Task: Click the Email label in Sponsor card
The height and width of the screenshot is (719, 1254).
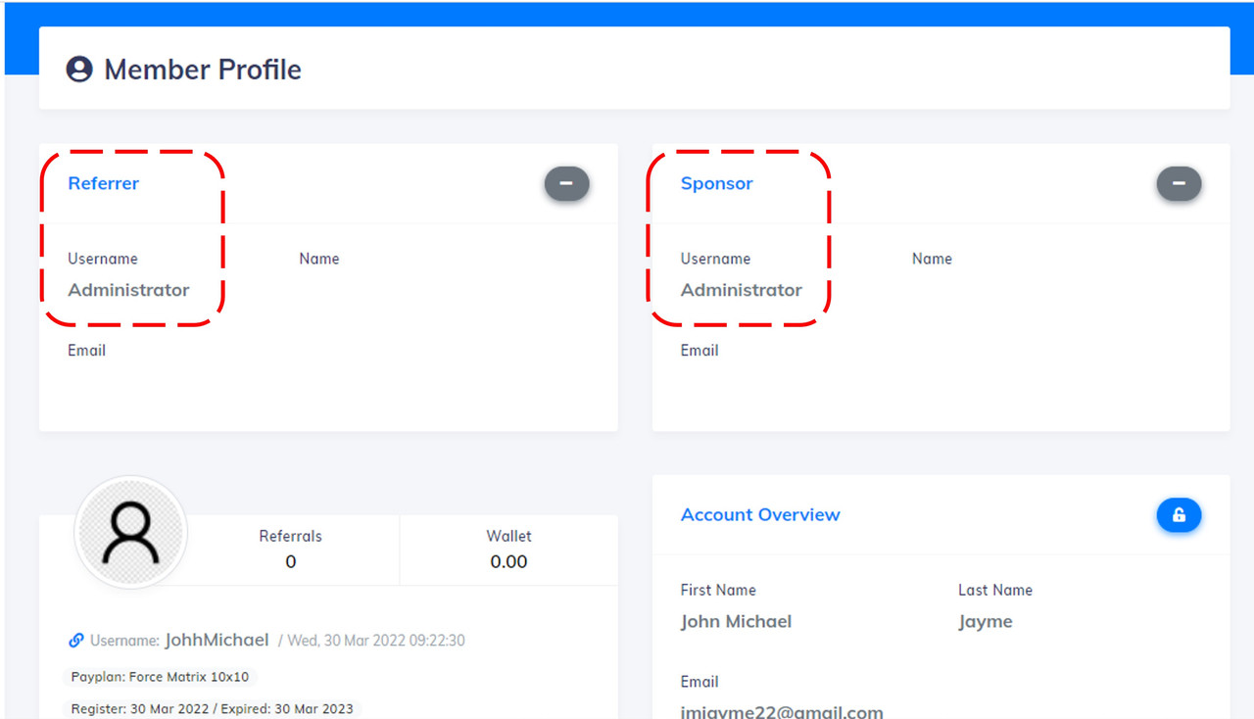Action: (699, 350)
